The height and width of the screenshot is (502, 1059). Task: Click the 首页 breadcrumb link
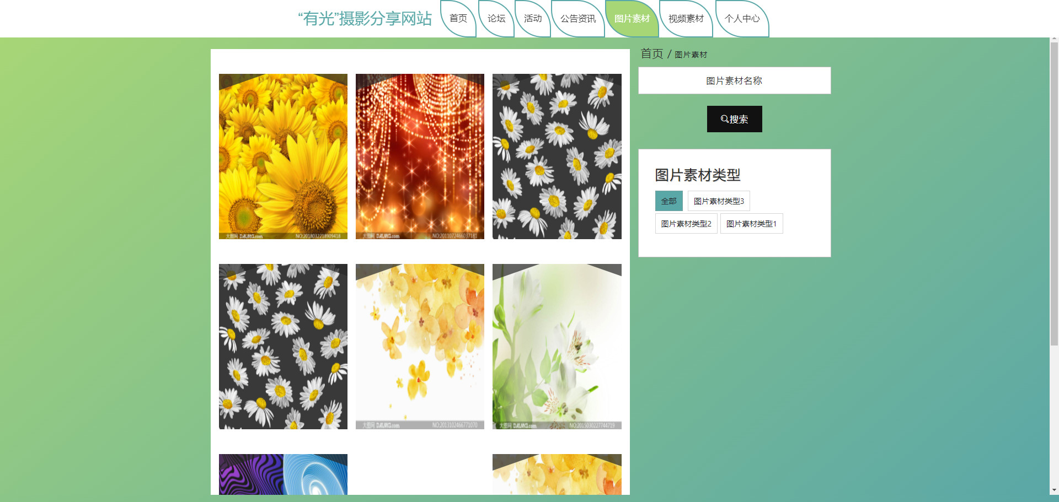point(652,53)
